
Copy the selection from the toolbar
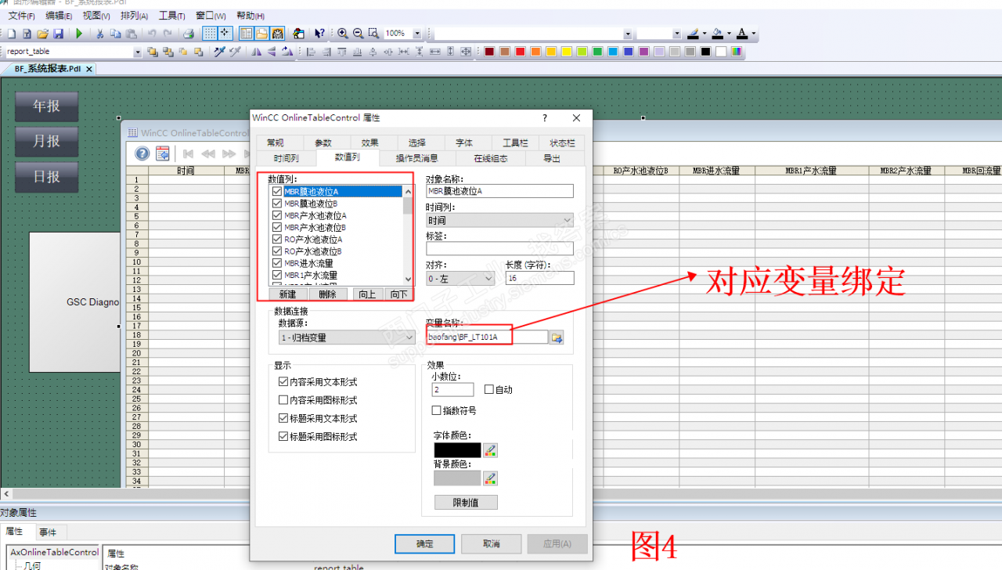tap(115, 34)
